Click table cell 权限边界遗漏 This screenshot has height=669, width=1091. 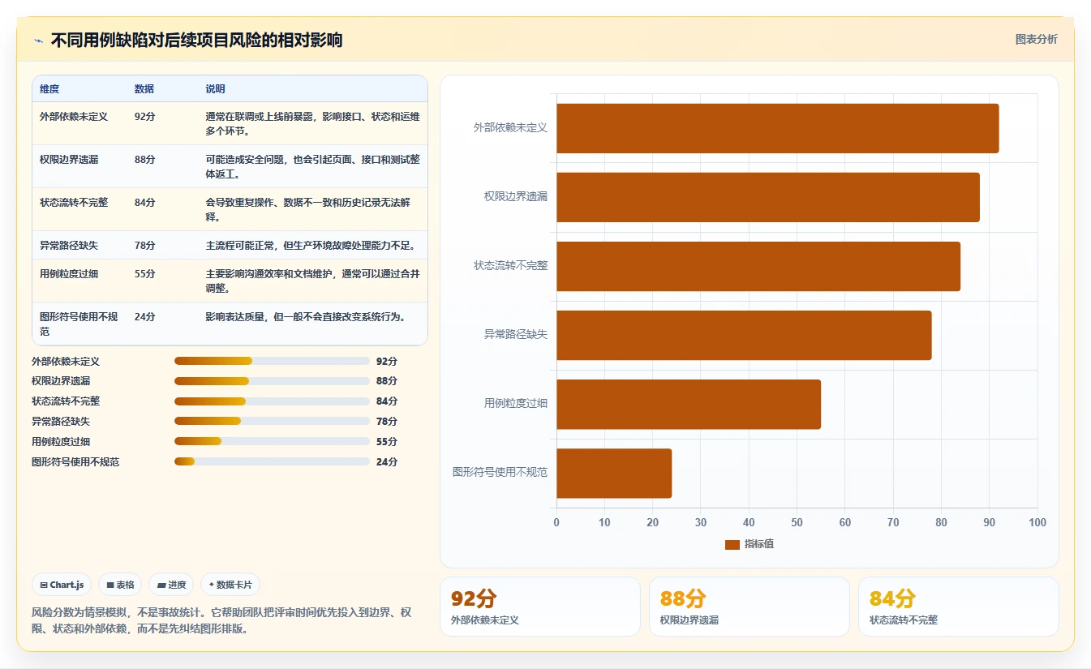tap(69, 160)
